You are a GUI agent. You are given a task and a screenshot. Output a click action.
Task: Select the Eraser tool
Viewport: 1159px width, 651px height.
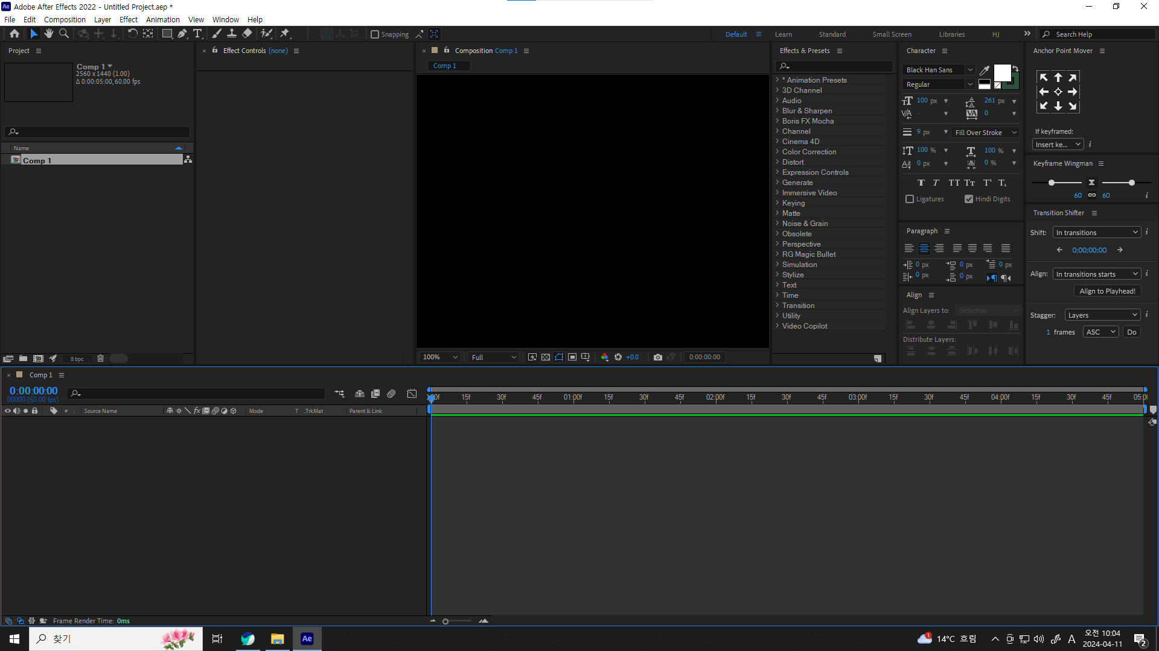coord(247,34)
